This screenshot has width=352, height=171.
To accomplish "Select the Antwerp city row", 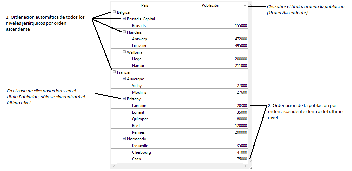I will point(139,39).
